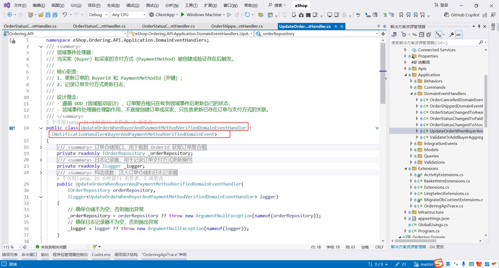The height and width of the screenshot is (268, 499).
Task: Go to the next bookmark
Action: 415,15
